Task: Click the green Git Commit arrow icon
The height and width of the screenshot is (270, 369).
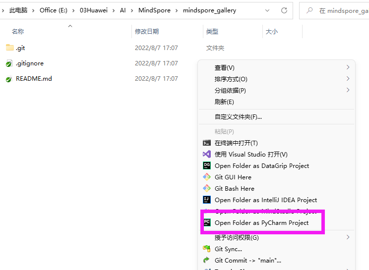Action: click(206, 260)
